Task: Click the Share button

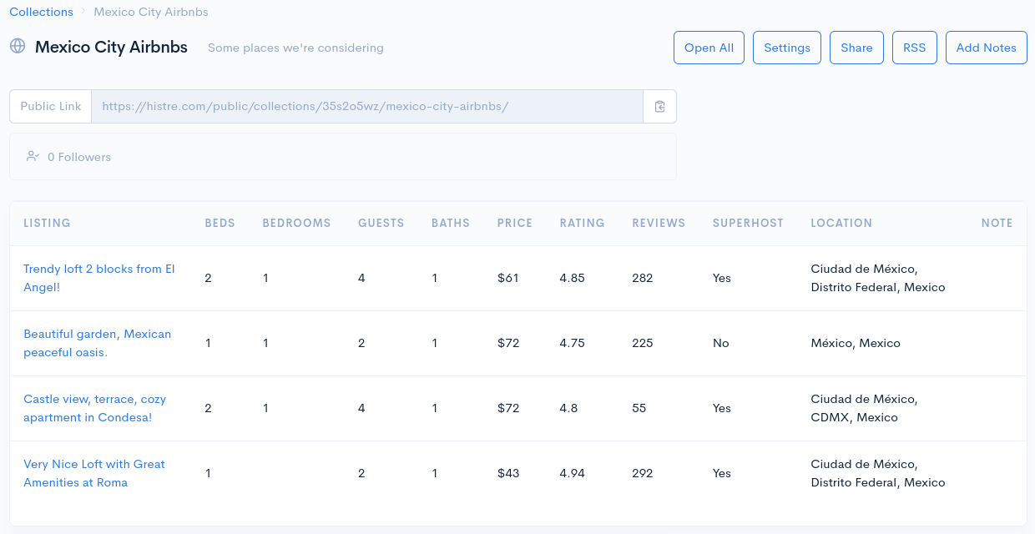Action: coord(856,48)
